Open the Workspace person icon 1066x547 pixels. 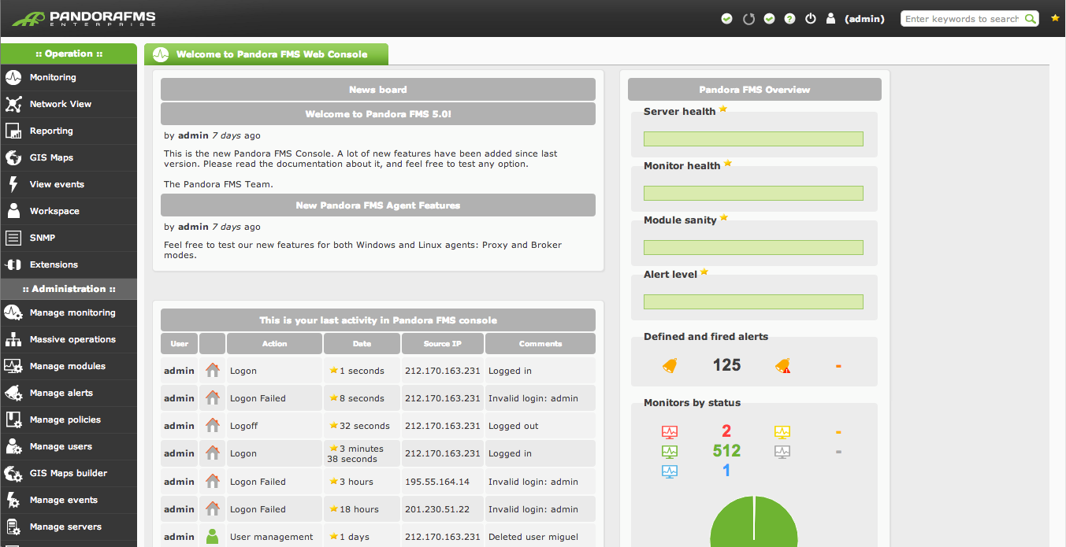tap(13, 211)
